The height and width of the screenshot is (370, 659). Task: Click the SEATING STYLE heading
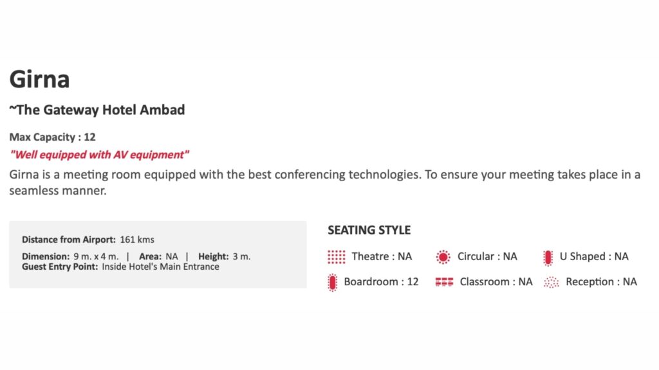369,230
